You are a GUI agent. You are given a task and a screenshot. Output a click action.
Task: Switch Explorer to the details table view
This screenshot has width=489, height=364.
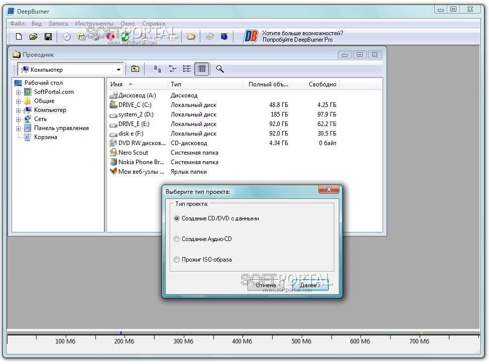pyautogui.click(x=201, y=69)
